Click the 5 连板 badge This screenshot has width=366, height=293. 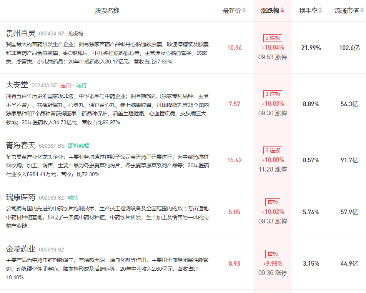tap(273, 38)
